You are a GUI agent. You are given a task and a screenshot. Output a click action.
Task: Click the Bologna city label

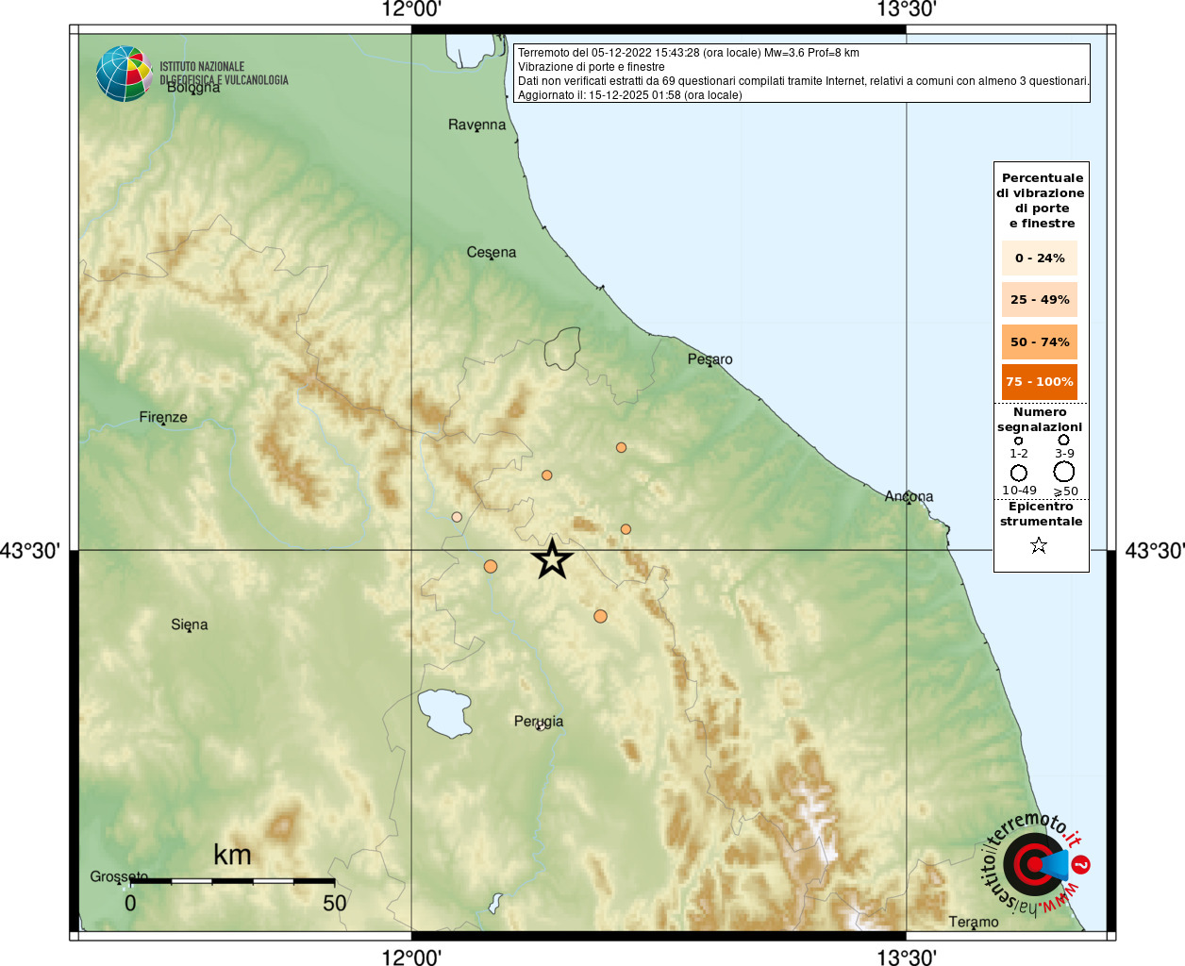tap(193, 87)
